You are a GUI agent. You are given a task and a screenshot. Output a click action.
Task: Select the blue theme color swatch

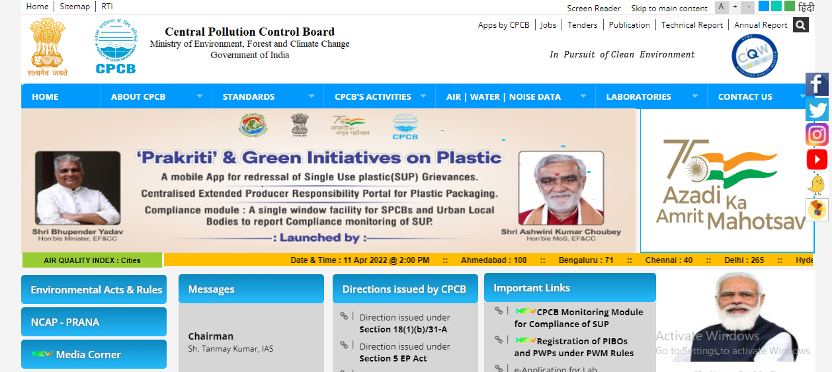point(764,7)
